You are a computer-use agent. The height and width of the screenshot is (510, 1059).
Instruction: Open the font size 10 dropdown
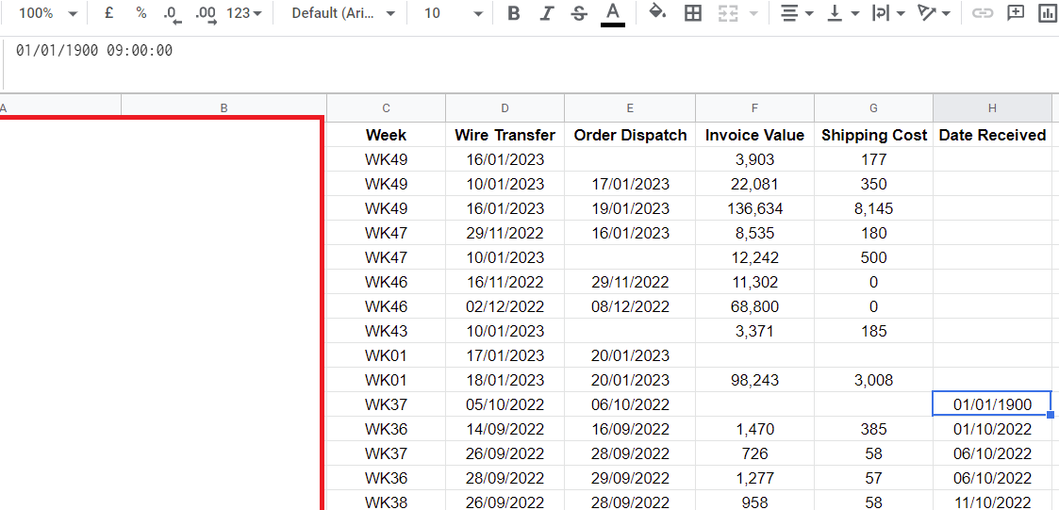coord(453,13)
